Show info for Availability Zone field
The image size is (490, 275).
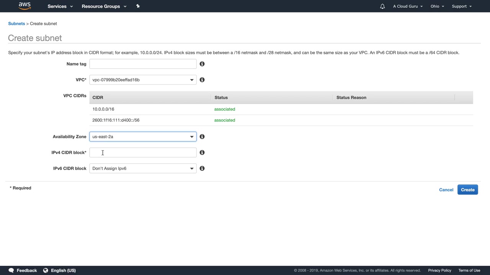pos(202,137)
